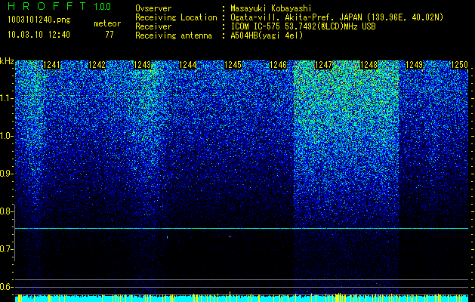The height and width of the screenshot is (302, 475).
Task: Click the 1.0 kHz axis label
Action: [x=6, y=136]
